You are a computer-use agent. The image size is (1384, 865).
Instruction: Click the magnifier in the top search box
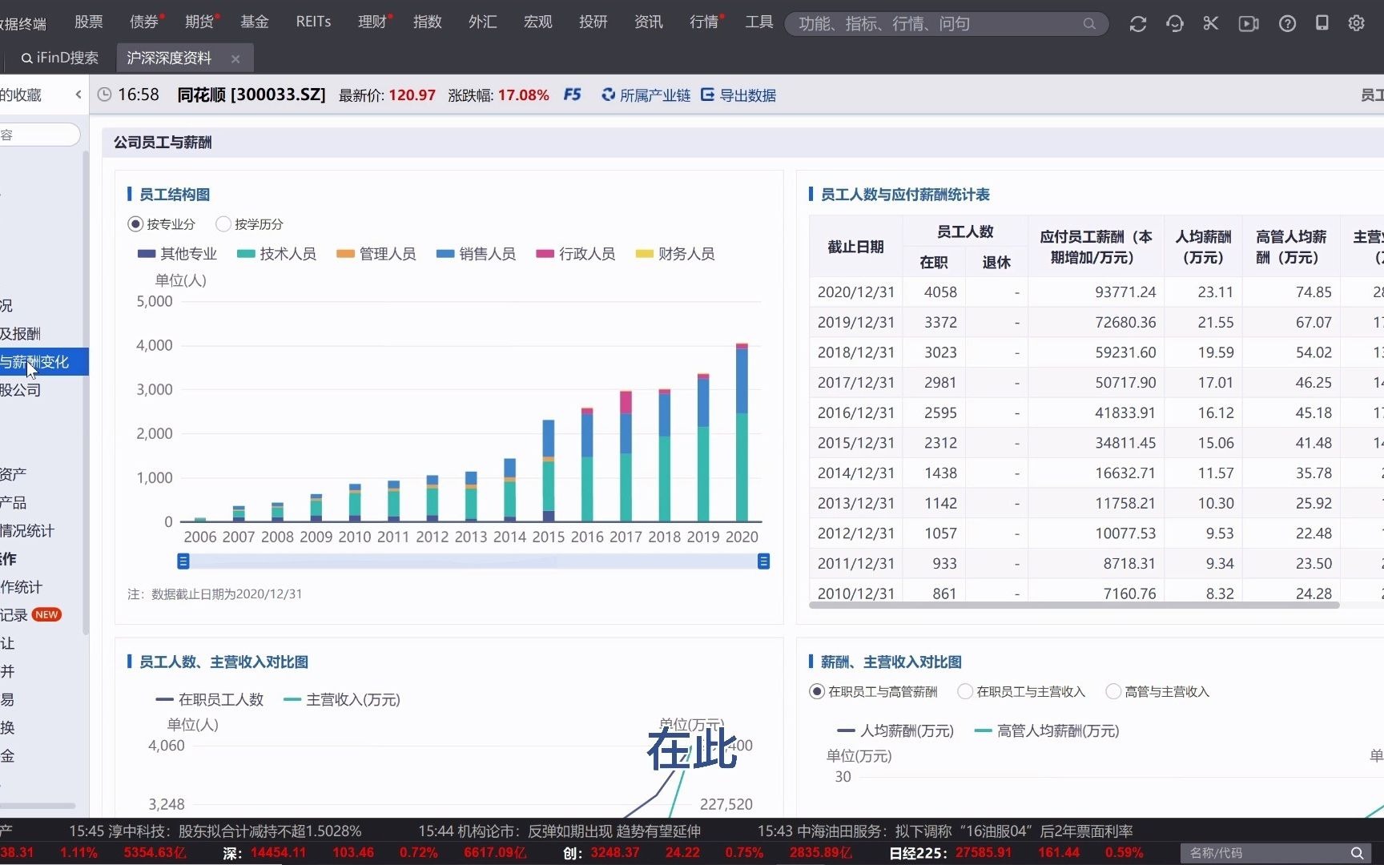[x=1088, y=24]
